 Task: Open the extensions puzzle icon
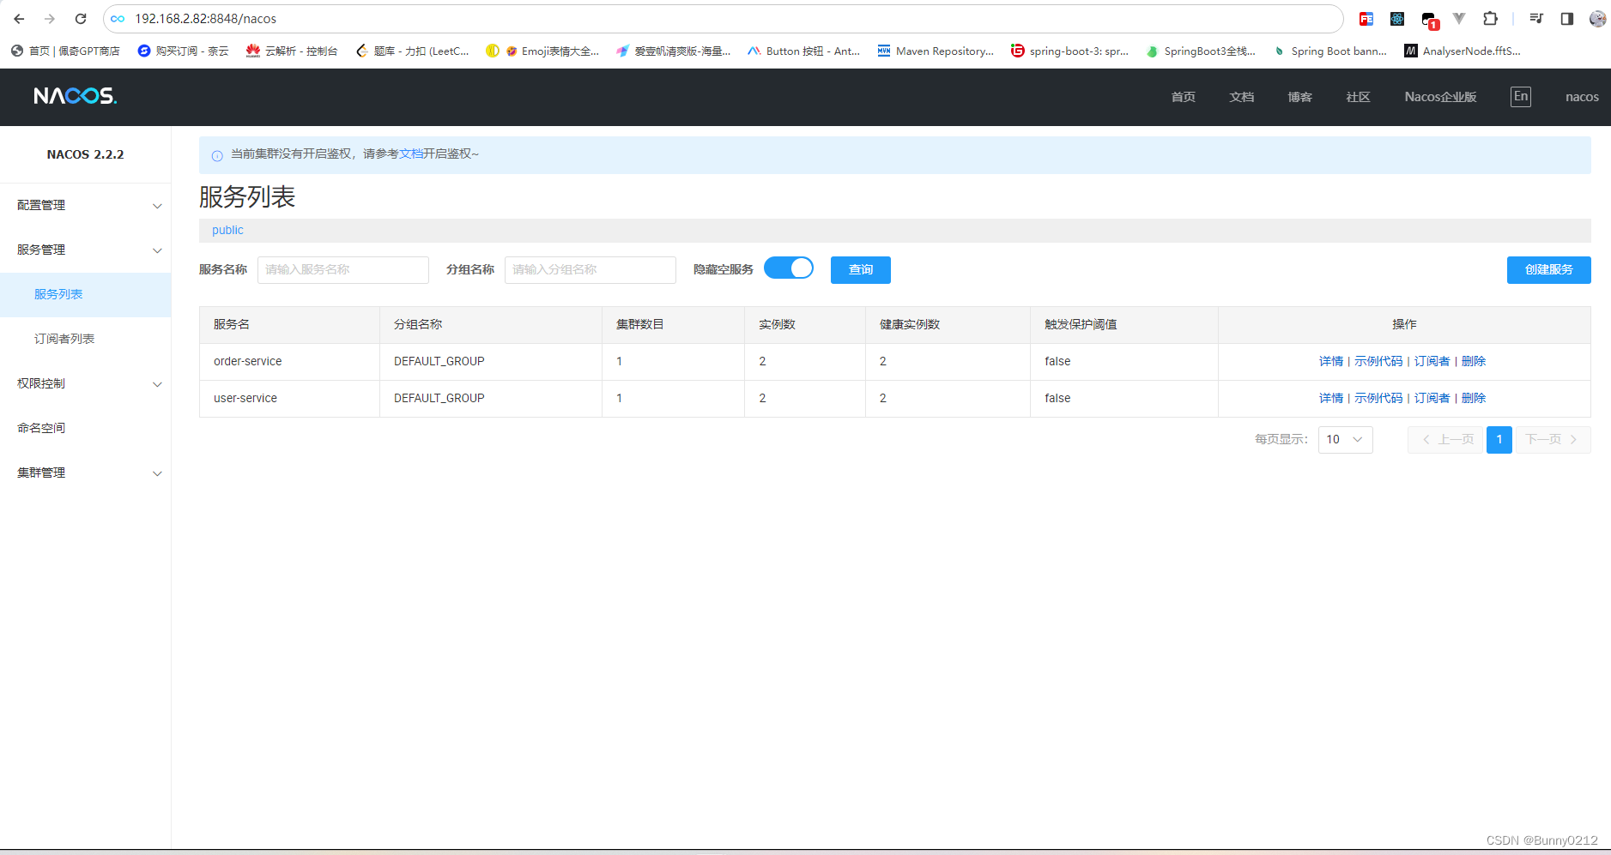1491,19
